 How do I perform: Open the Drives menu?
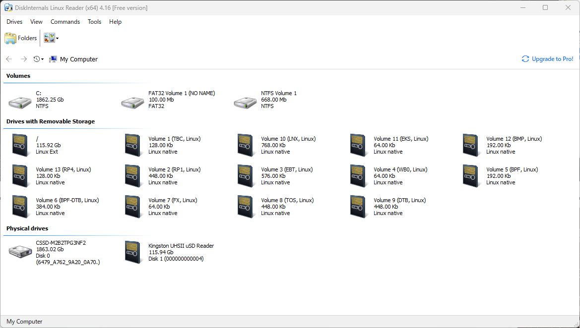coord(14,22)
